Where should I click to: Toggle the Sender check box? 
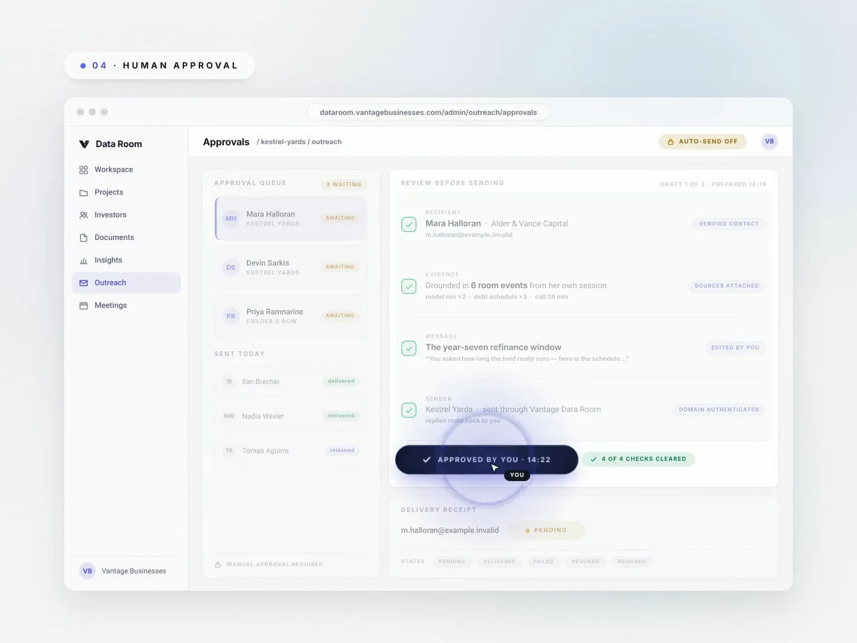pos(409,410)
